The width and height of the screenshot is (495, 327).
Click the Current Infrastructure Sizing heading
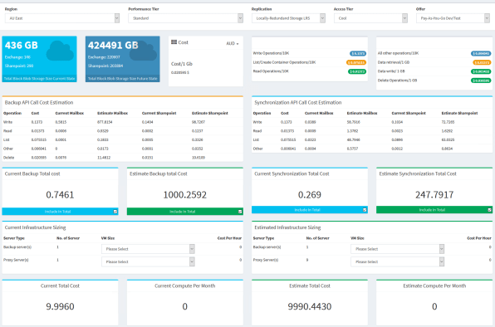coord(35,227)
